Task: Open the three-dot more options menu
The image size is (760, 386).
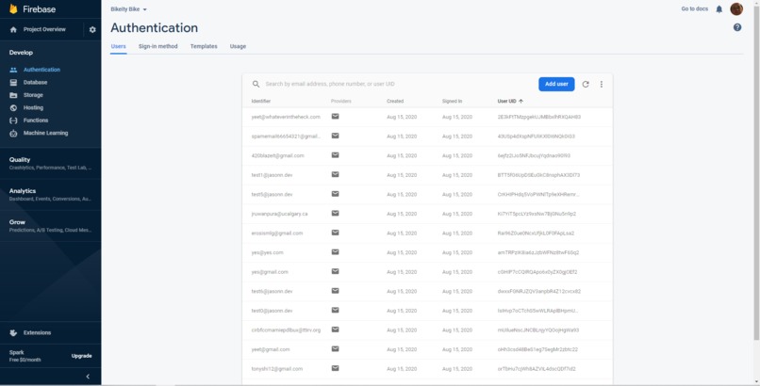Action: point(601,84)
